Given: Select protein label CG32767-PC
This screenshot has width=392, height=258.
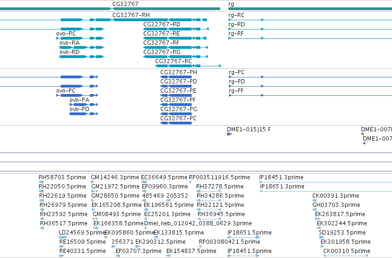Looking at the screenshot, I should click(179, 118).
